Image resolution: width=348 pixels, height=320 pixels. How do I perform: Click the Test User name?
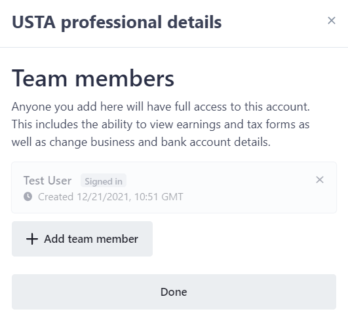pyautogui.click(x=47, y=181)
